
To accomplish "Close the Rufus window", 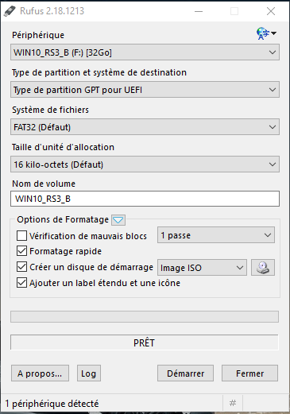I will click(x=271, y=11).
